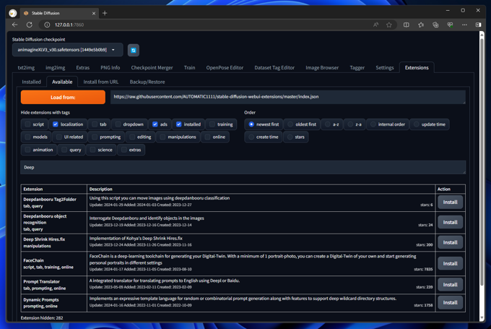The width and height of the screenshot is (491, 329).
Task: Toggle the query tag checkbox
Action: click(64, 150)
